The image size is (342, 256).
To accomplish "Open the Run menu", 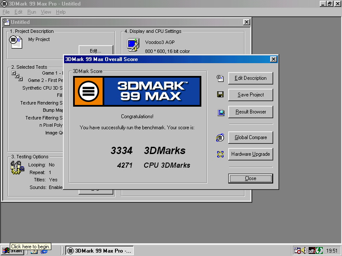I will [x=32, y=12].
